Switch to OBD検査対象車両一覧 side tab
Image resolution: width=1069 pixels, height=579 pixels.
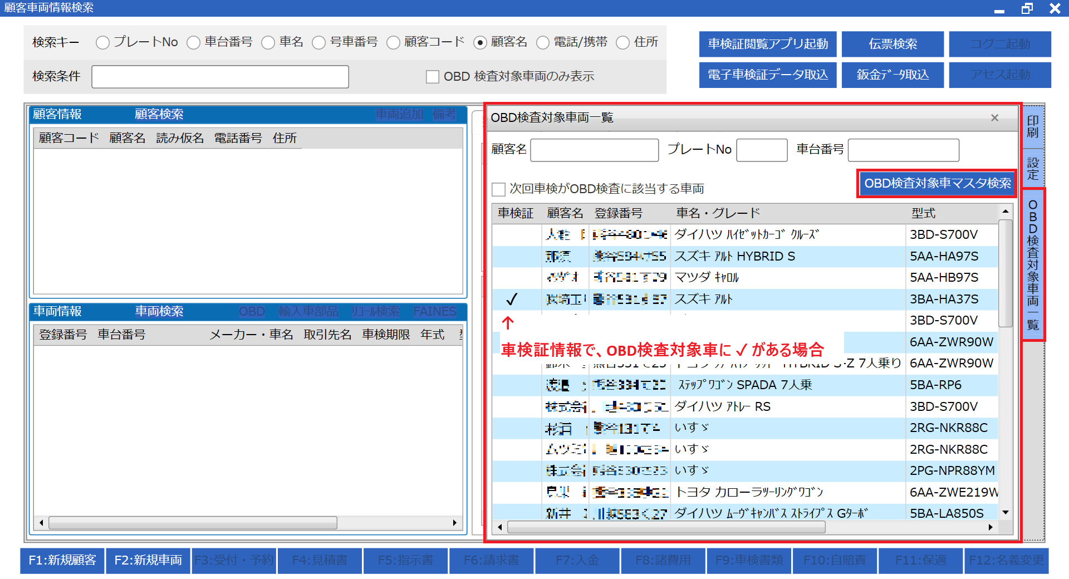(x=1033, y=264)
